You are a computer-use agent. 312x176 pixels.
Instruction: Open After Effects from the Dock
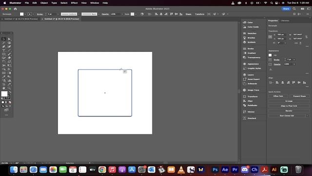pos(225,170)
